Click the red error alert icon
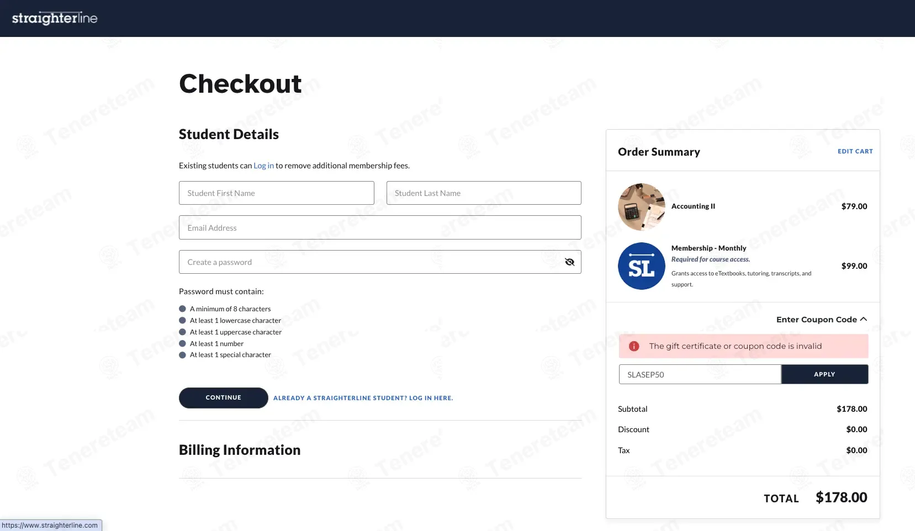This screenshot has width=915, height=531. click(634, 346)
